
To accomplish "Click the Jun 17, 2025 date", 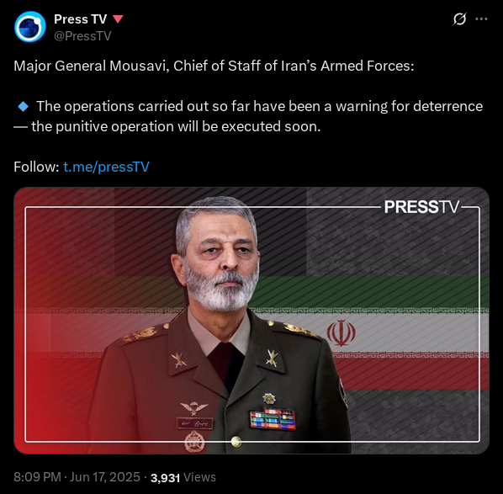I will click(x=105, y=477).
